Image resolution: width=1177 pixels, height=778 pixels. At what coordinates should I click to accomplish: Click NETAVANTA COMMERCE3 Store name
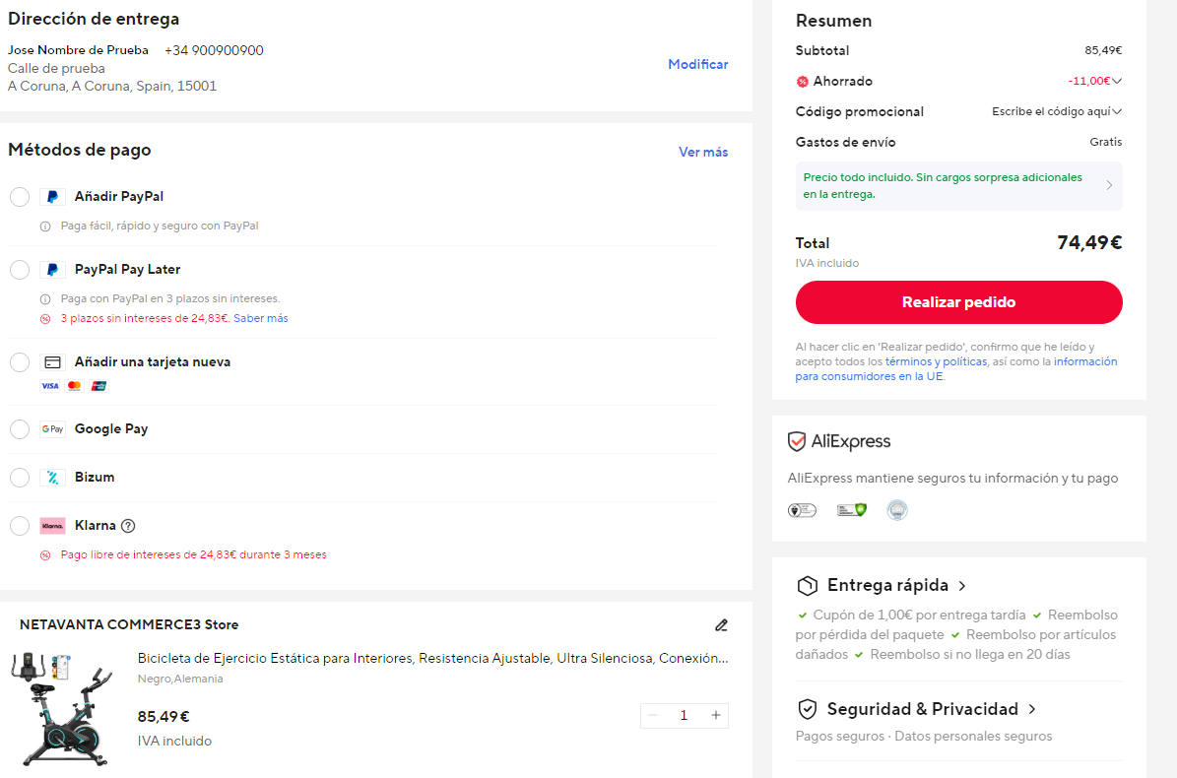click(x=129, y=625)
